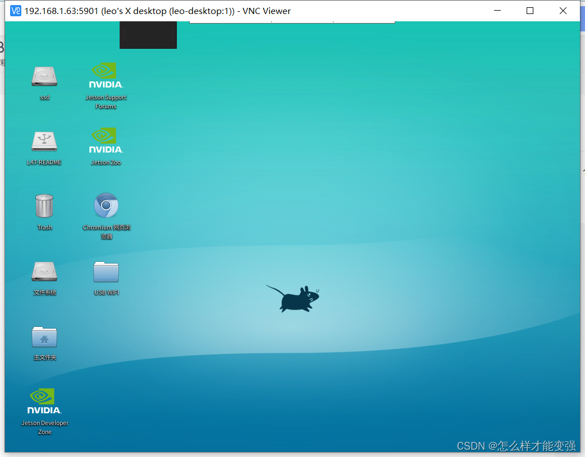Maximize the VNC Viewer window

coord(530,11)
